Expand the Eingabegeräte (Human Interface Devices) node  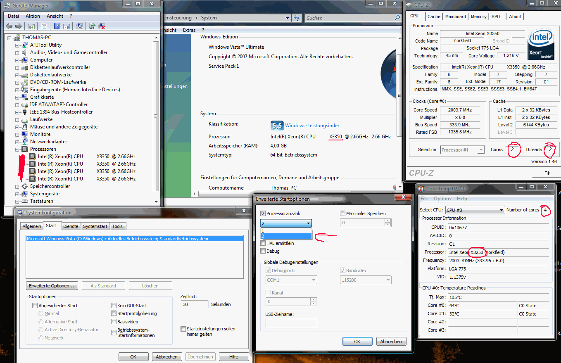pyautogui.click(x=17, y=90)
